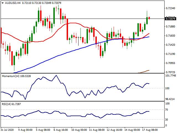This screenshot has height=133, width=177.
Task: Click the tall red candle near 6 Aug 16:00
Action: click(x=67, y=29)
